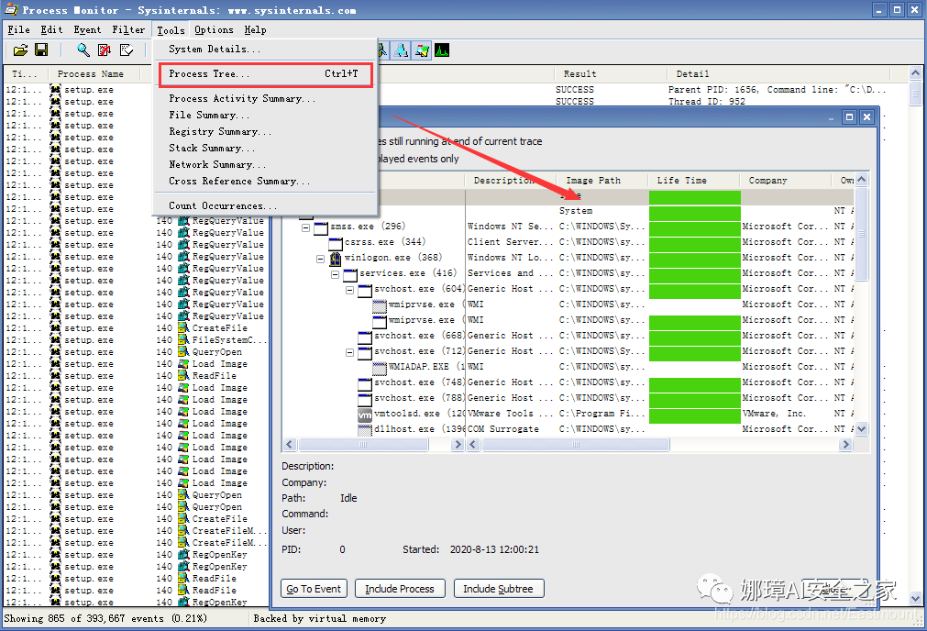Collapse the winlogon.exe (368) tree node
This screenshot has height=631, width=927.
320,259
